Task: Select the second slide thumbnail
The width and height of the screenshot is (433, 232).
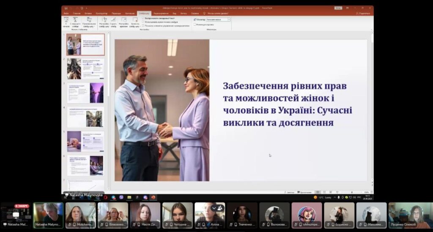Action: 85,68
